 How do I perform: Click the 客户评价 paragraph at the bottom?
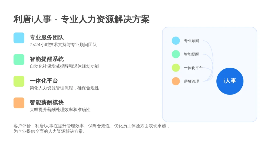pos(91,129)
